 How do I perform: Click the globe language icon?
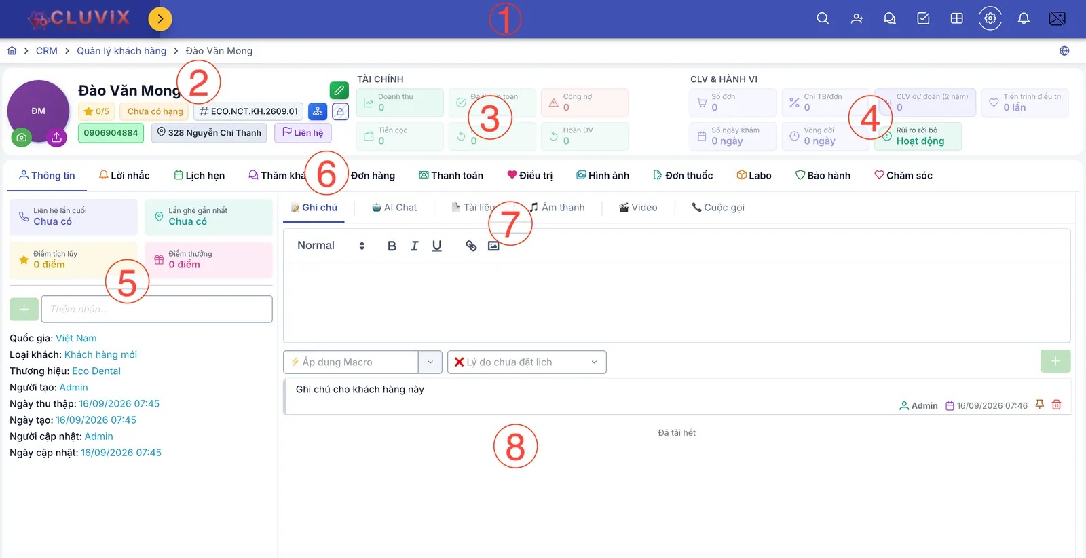1064,51
